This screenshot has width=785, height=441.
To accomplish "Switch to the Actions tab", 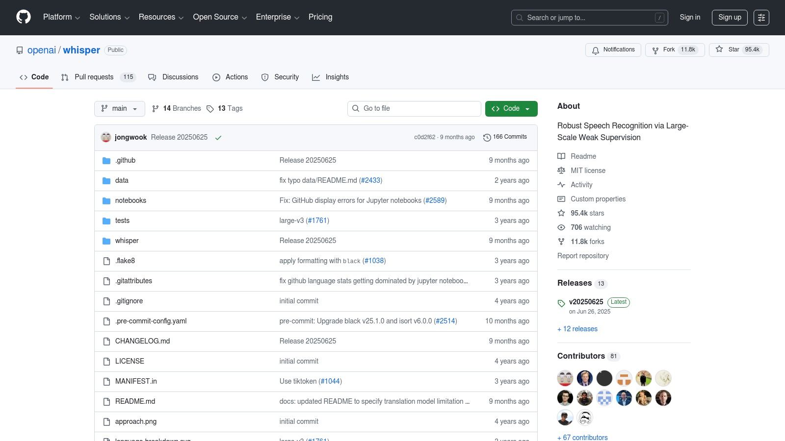I will (x=230, y=77).
